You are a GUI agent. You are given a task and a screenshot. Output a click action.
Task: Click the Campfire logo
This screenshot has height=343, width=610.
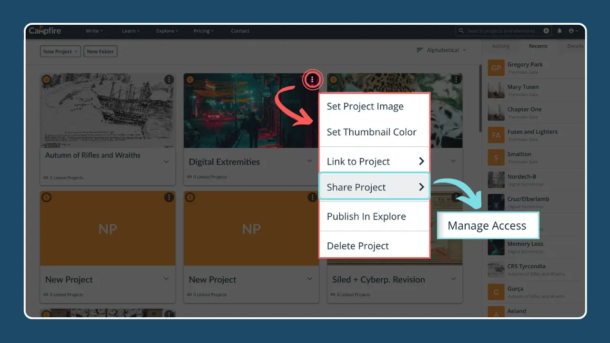tap(45, 30)
